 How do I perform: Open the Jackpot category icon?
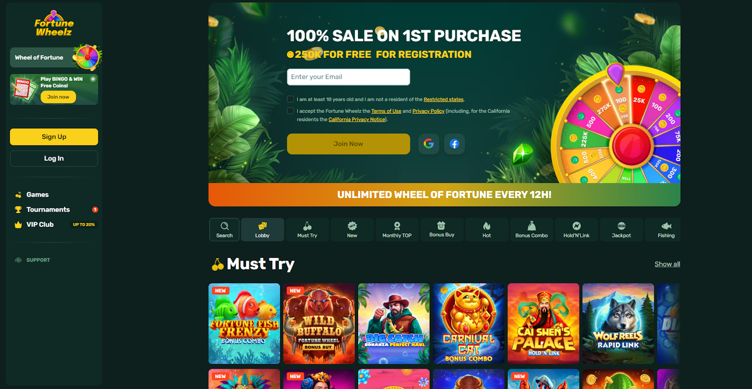click(x=621, y=226)
